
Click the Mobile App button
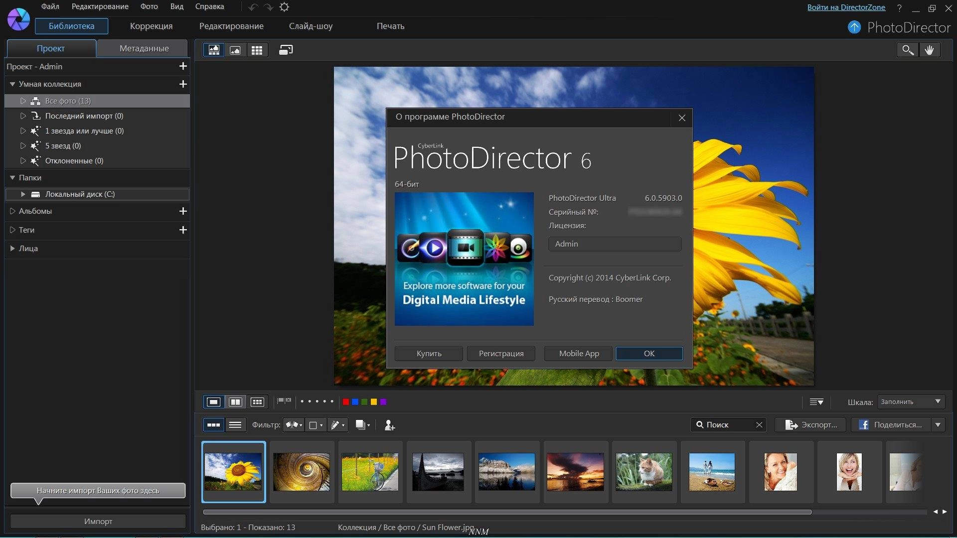pyautogui.click(x=579, y=353)
